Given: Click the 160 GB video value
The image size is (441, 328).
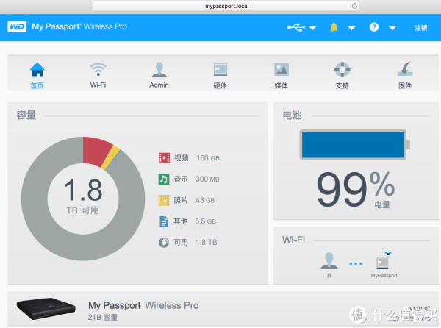Looking at the screenshot, I should click(x=208, y=158).
